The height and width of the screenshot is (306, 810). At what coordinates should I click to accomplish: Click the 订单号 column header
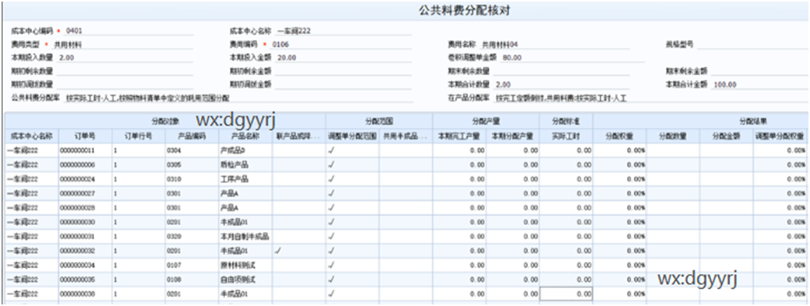click(x=85, y=136)
